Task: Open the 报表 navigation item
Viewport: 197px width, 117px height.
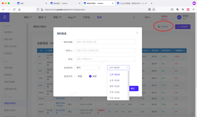Action: [x=99, y=17]
